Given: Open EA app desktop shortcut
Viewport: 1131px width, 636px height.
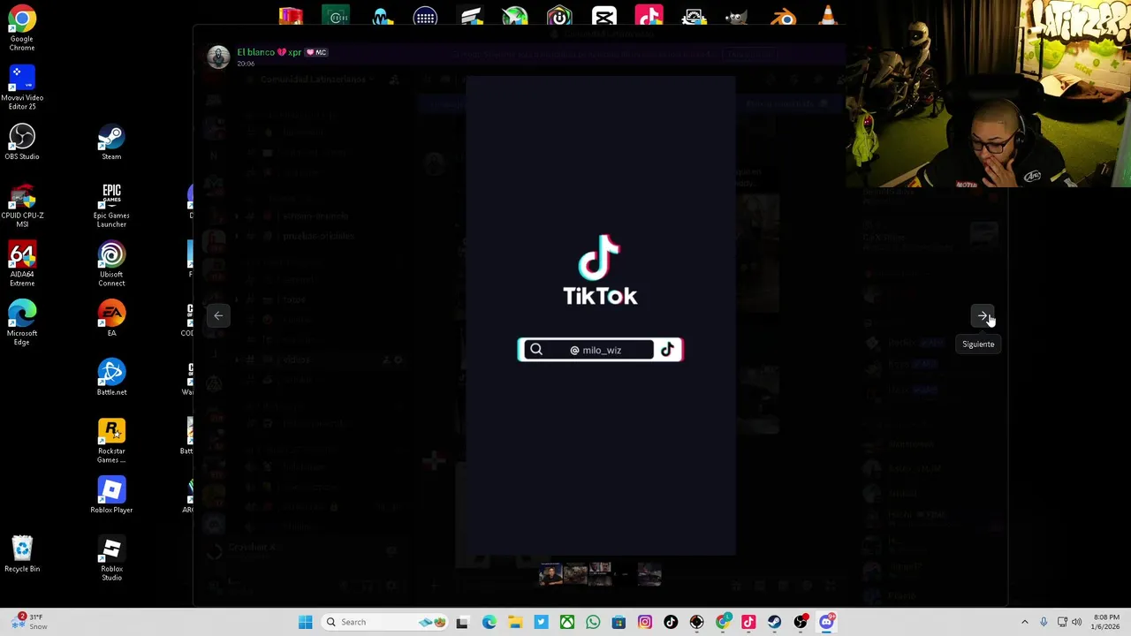Looking at the screenshot, I should [x=111, y=319].
